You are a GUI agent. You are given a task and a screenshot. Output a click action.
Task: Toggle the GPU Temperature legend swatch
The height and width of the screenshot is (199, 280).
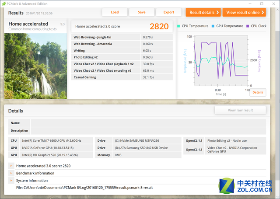[x=213, y=26]
